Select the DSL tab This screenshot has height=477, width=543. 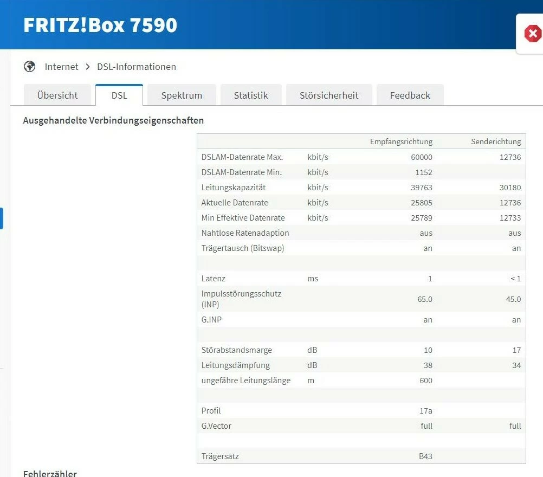click(x=119, y=95)
